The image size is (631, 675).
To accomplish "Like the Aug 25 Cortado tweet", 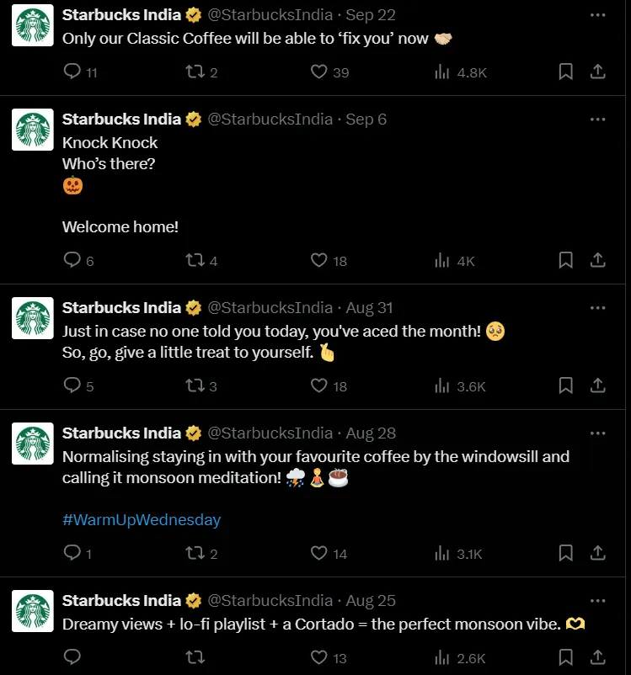I will [319, 657].
